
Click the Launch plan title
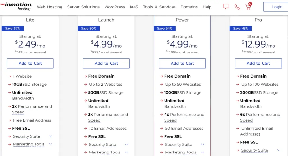106,20
